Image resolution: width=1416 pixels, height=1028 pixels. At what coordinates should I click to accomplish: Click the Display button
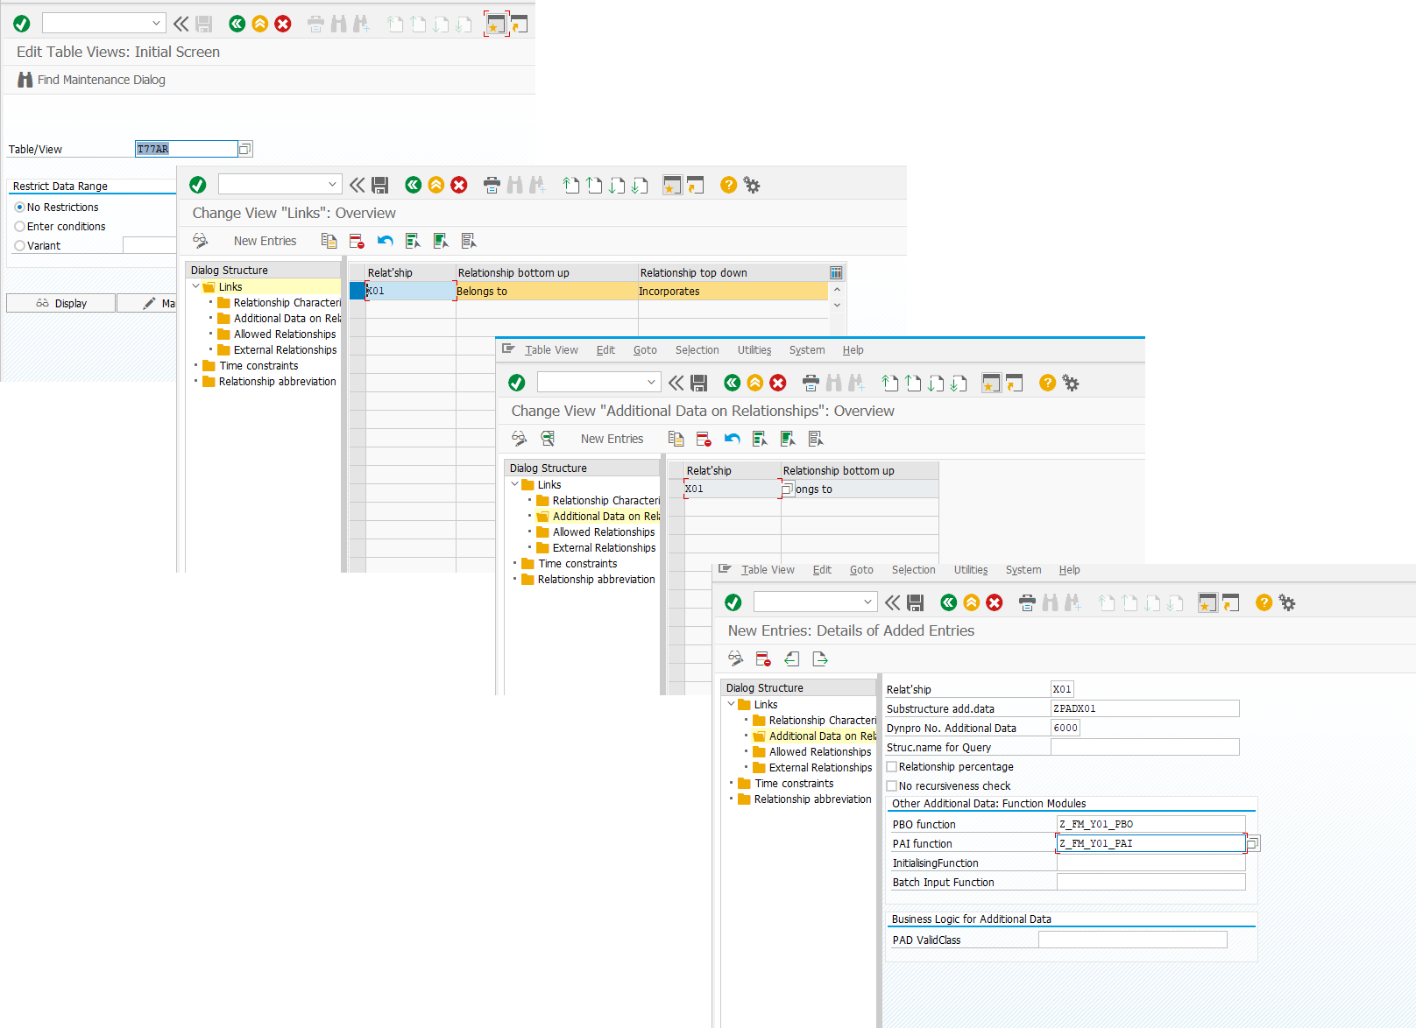60,303
